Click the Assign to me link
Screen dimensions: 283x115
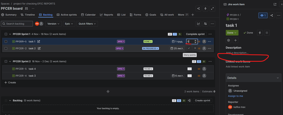click(235, 96)
